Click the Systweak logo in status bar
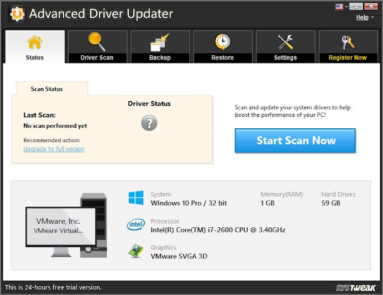The width and height of the screenshot is (383, 295). click(x=356, y=288)
